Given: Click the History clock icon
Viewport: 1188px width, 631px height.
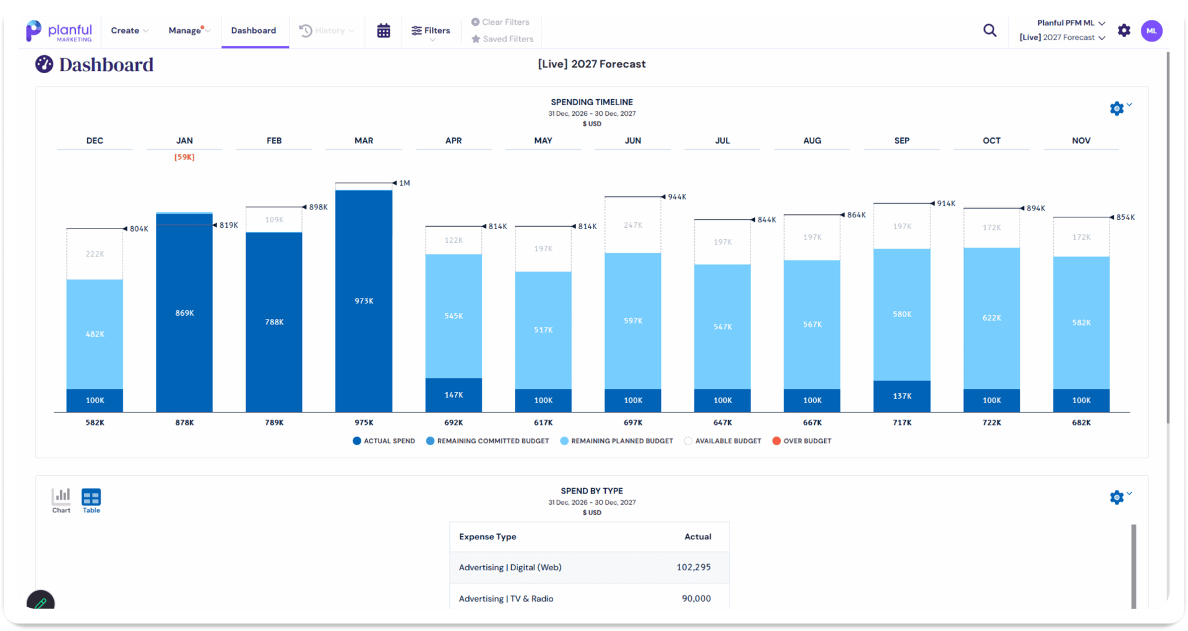Looking at the screenshot, I should (306, 30).
